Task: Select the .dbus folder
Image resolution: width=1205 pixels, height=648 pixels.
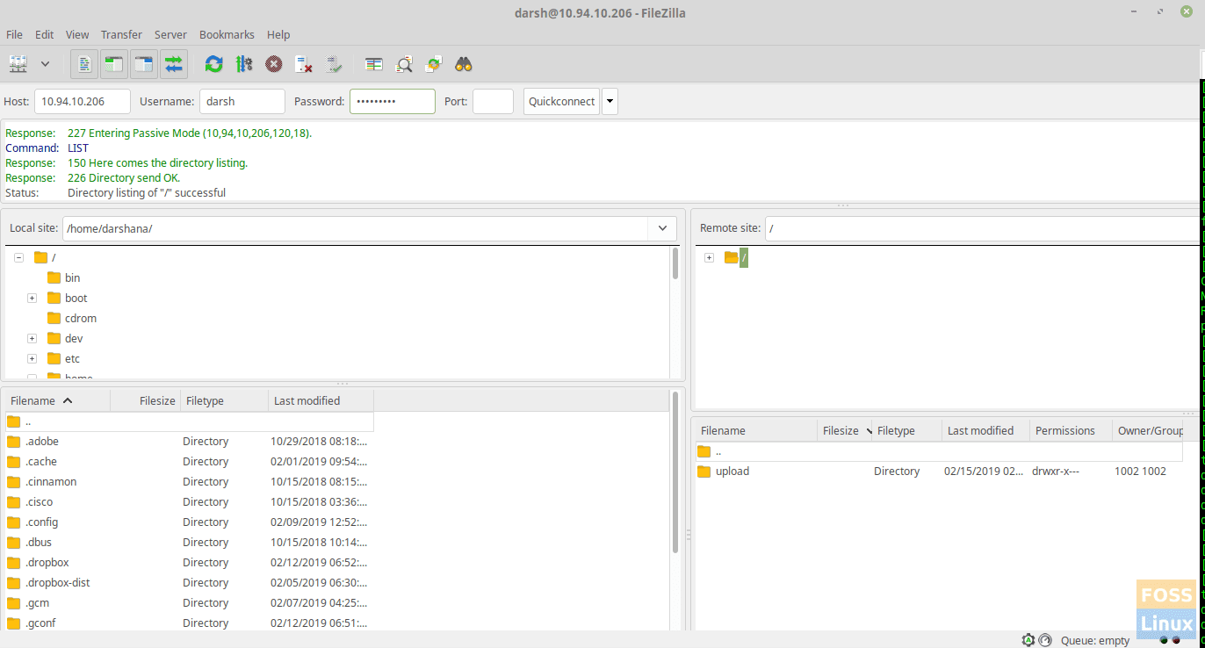Action: click(190, 543)
